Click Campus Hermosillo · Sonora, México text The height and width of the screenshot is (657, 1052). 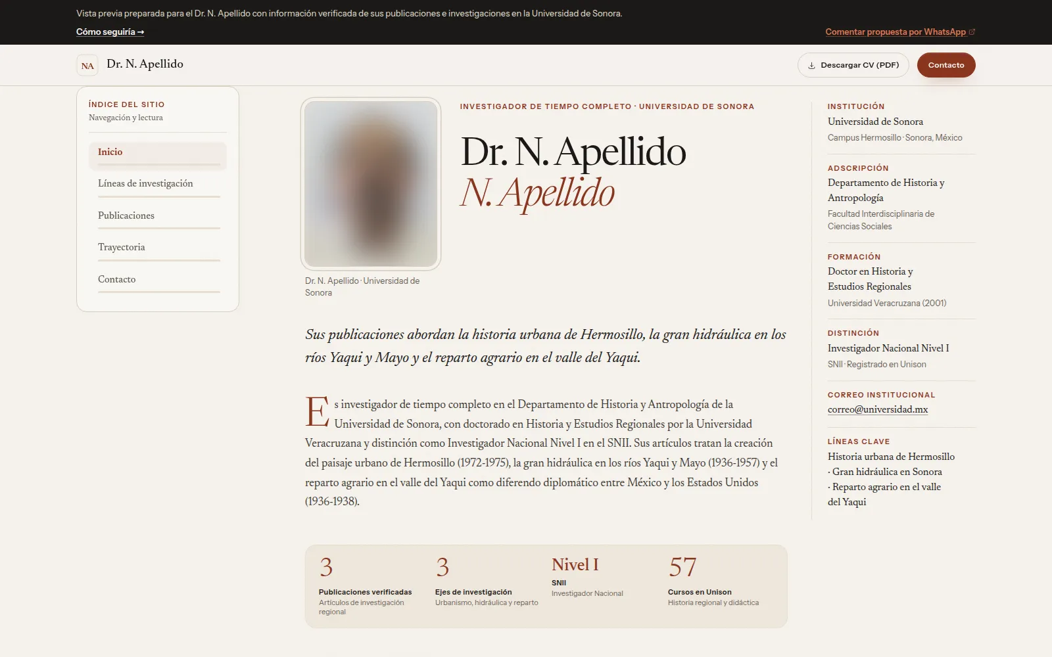point(895,138)
